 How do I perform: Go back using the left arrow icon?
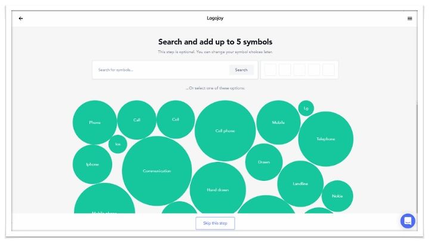pyautogui.click(x=21, y=18)
